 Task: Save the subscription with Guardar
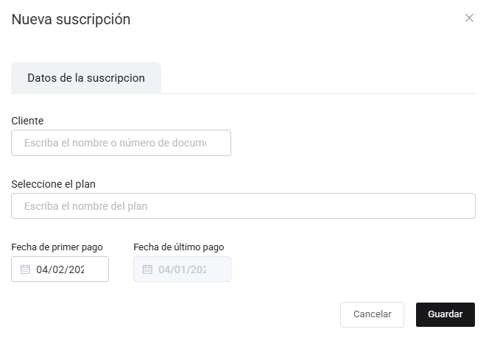tap(445, 314)
